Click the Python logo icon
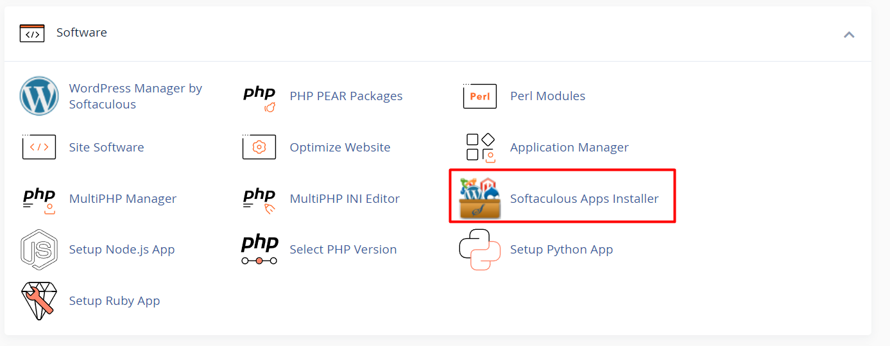The height and width of the screenshot is (346, 890). coord(479,250)
